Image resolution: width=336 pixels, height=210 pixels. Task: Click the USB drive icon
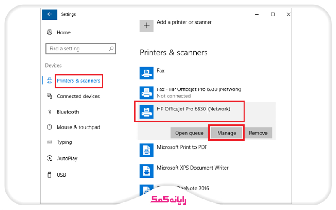50,175
